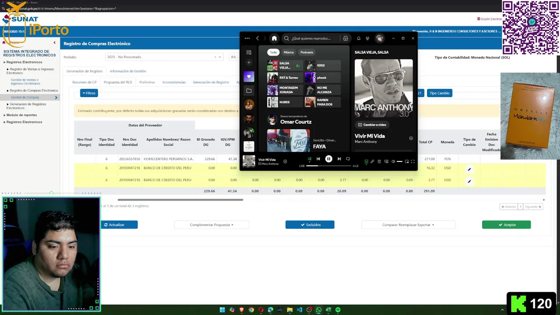560x315 pixels.
Task: Click the Excluidos button
Action: [x=310, y=225]
